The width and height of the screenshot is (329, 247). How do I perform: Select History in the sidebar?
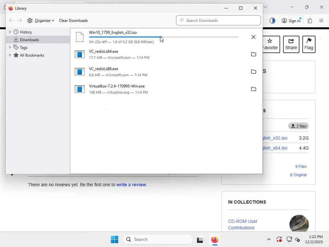tap(26, 32)
